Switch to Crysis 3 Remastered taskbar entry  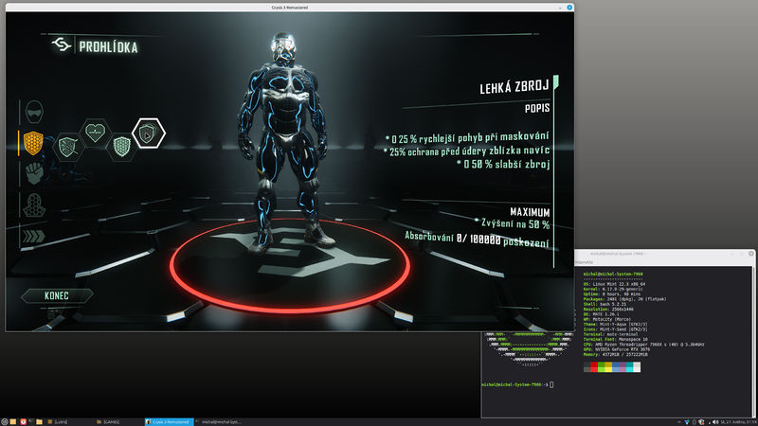pos(170,421)
